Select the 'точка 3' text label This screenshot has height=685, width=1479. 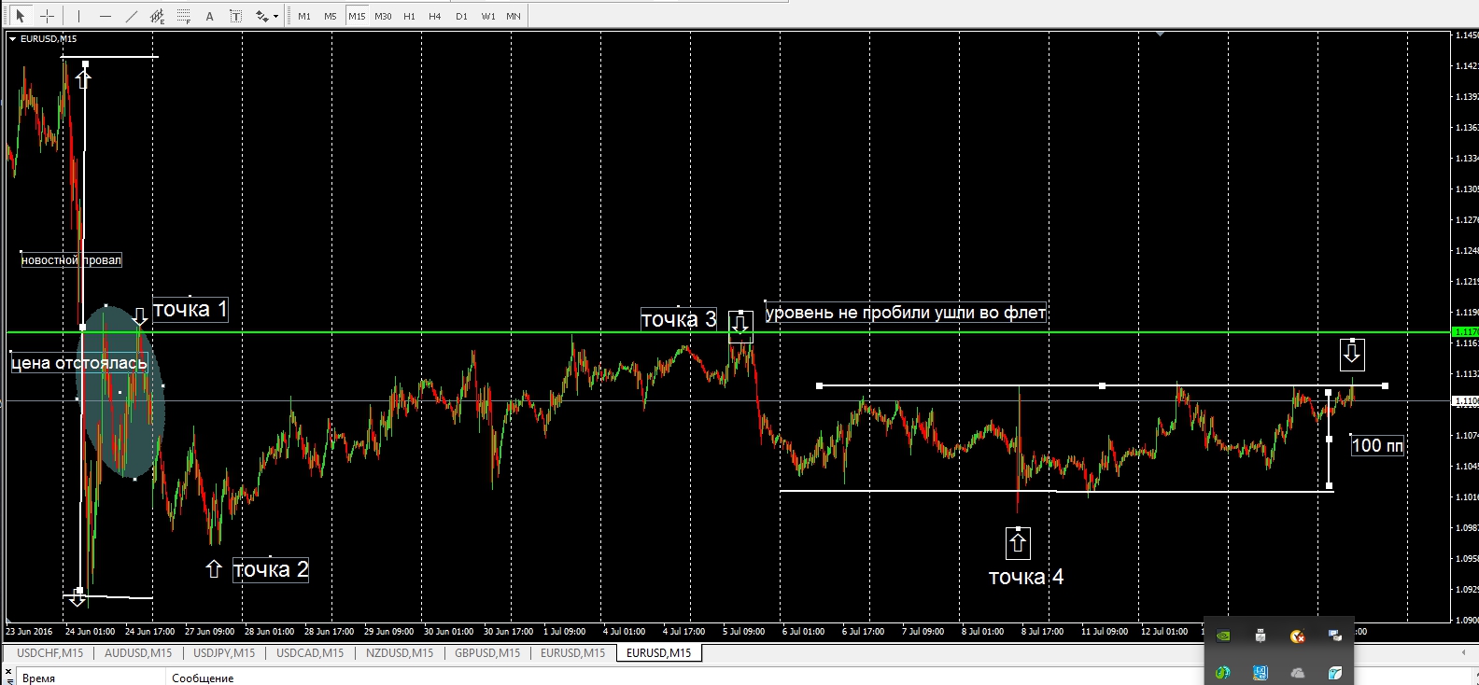(679, 319)
